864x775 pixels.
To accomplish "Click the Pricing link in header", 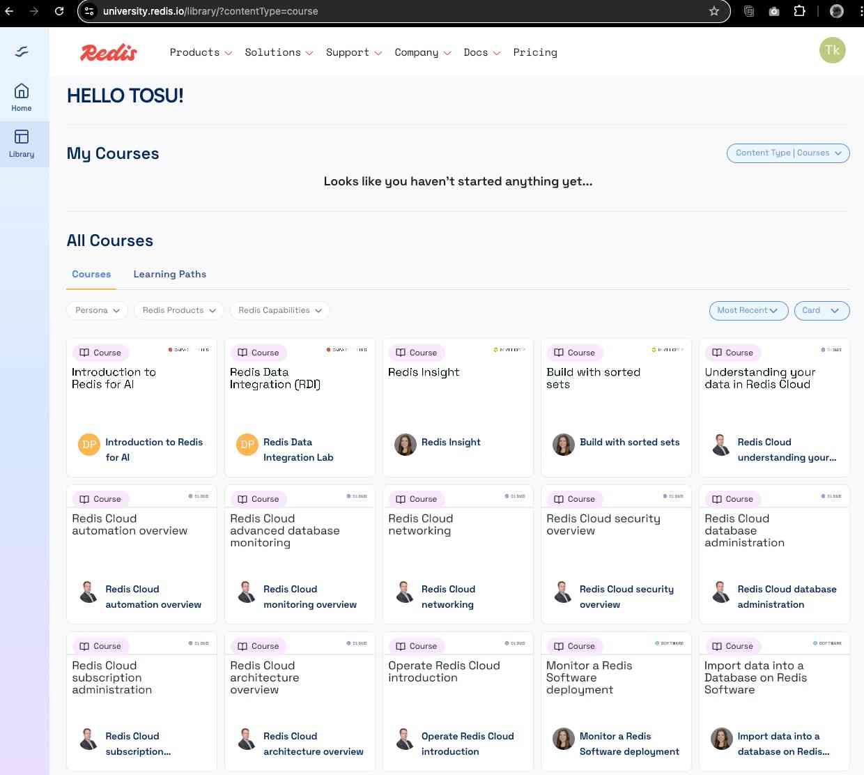I will pyautogui.click(x=534, y=52).
